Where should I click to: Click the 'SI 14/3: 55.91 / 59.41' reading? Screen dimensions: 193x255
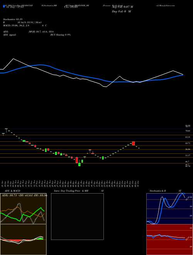point(30,22)
